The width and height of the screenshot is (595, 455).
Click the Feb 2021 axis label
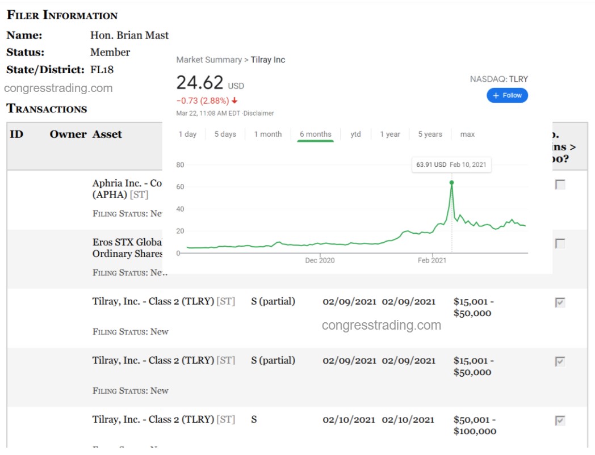[432, 260]
